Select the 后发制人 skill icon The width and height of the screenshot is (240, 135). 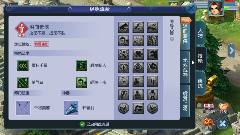pos(81,66)
